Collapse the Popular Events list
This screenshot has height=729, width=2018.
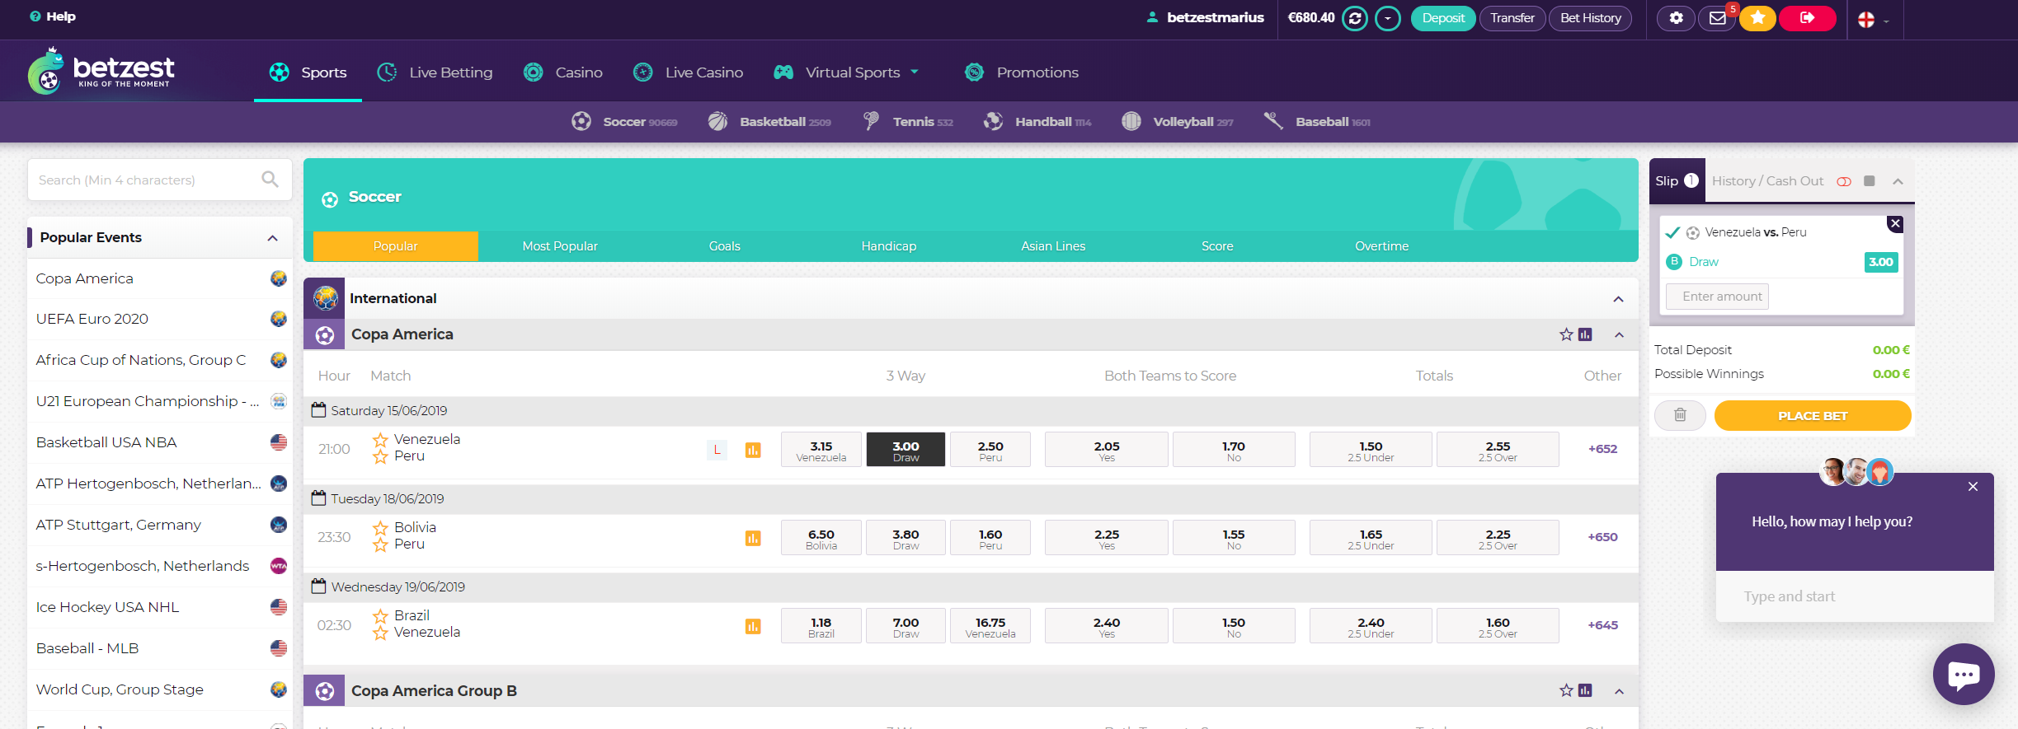tap(272, 238)
